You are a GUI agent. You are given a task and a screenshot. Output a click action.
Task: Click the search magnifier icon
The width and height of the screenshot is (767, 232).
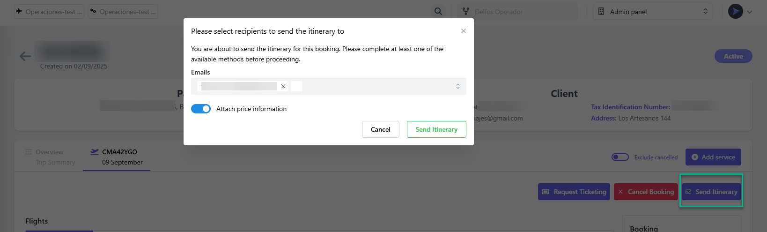click(438, 11)
